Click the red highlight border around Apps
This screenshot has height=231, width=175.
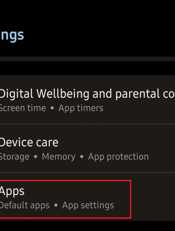(x=130, y=199)
